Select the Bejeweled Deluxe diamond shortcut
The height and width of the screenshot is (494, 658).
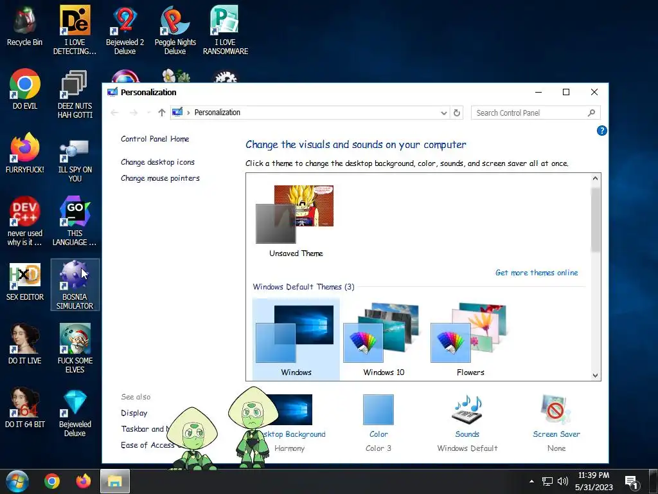(75, 412)
